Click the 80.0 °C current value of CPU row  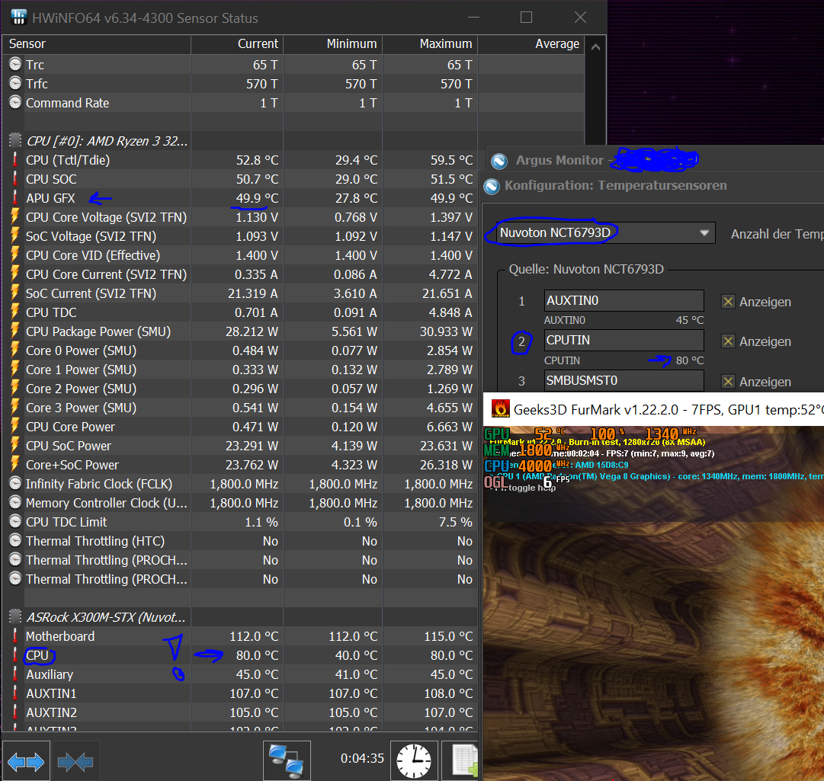(x=257, y=655)
